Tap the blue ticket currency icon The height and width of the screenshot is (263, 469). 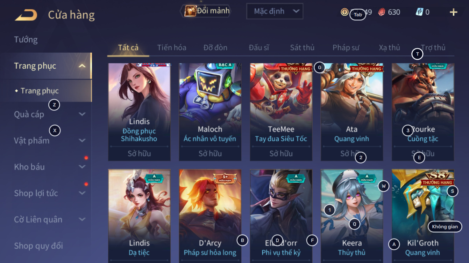pyautogui.click(x=419, y=12)
